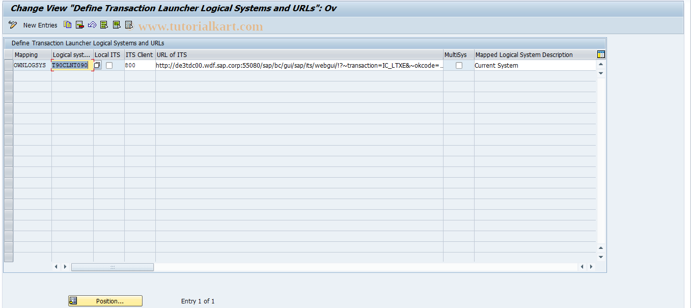Enable the MultiSys checkbox
The image size is (691, 308).
[458, 65]
